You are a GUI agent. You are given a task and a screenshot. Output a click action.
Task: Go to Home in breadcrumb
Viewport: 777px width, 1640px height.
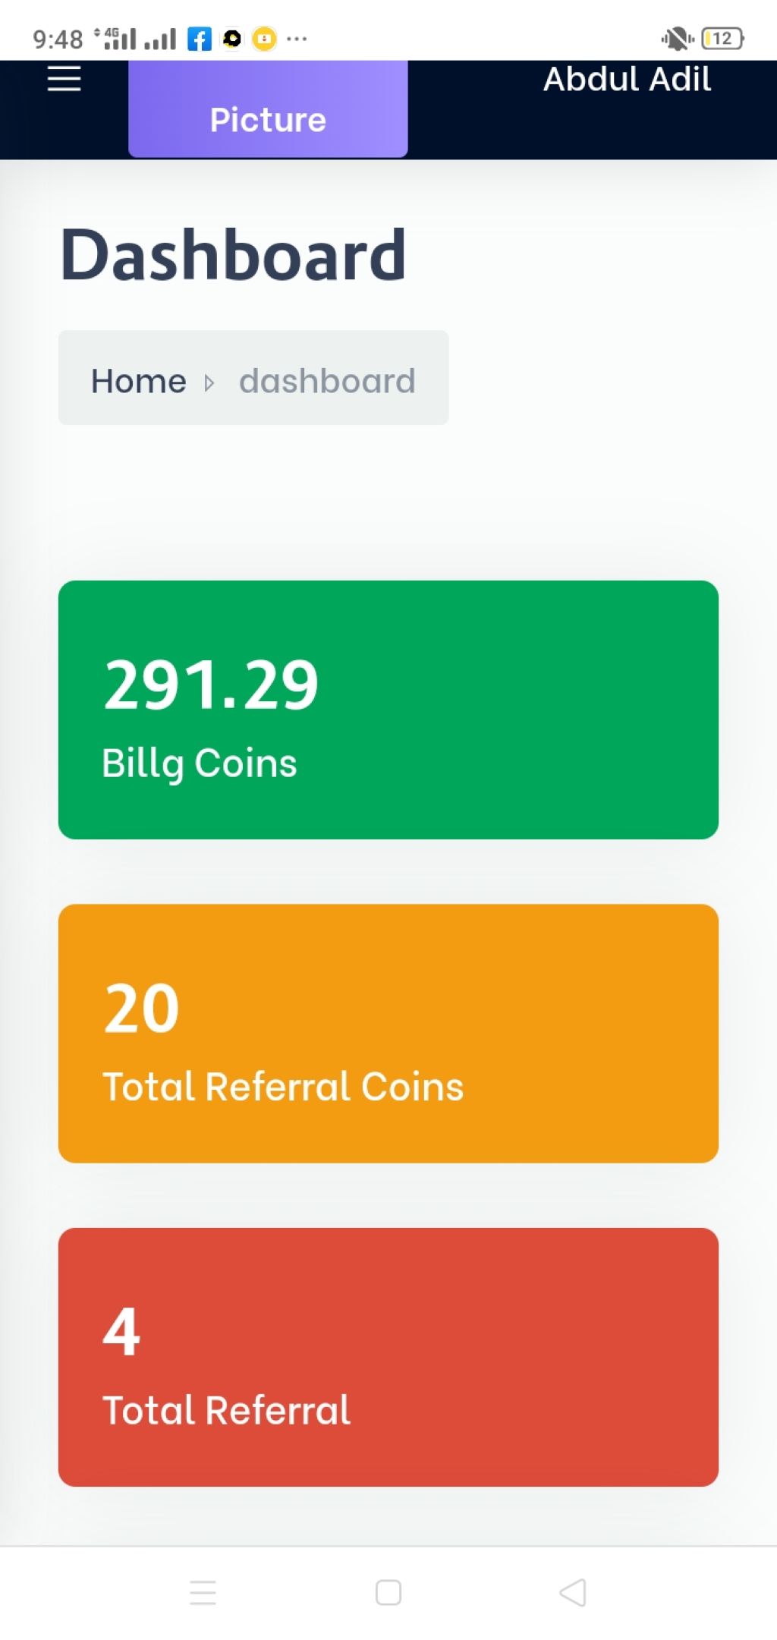click(x=138, y=381)
